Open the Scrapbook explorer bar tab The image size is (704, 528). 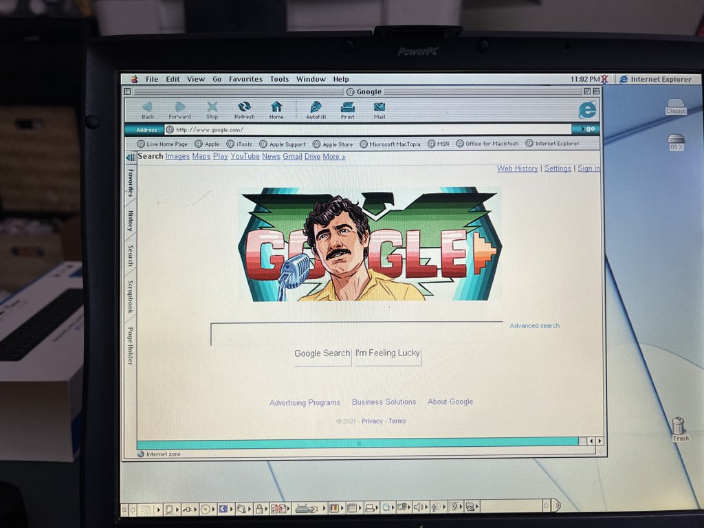click(x=131, y=297)
